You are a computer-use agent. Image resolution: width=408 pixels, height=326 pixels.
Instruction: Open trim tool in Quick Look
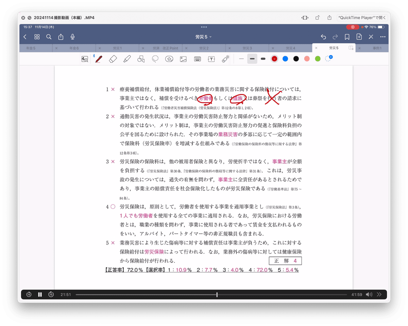point(305,18)
